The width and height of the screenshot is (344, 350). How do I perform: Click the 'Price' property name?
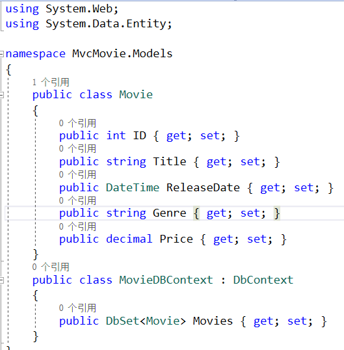pos(176,239)
